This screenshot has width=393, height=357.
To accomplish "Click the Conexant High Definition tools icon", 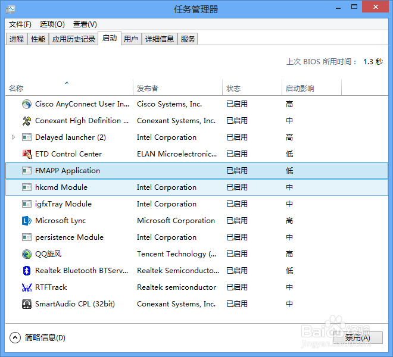I will (x=27, y=121).
